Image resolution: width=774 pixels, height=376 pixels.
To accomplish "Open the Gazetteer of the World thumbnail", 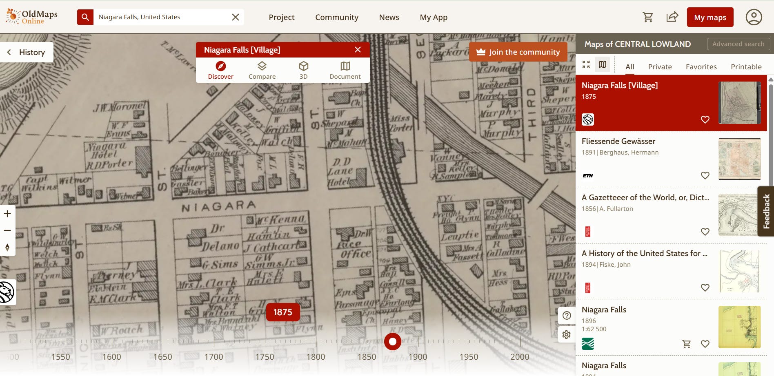I will [x=739, y=215].
